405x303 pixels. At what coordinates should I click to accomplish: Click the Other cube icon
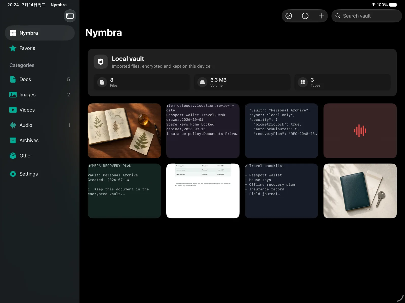pos(13,156)
